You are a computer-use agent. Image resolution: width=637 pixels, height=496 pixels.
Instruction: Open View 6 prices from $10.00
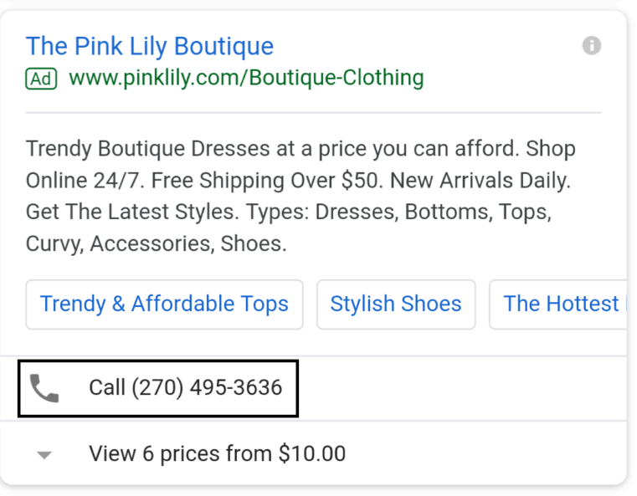tap(218, 453)
